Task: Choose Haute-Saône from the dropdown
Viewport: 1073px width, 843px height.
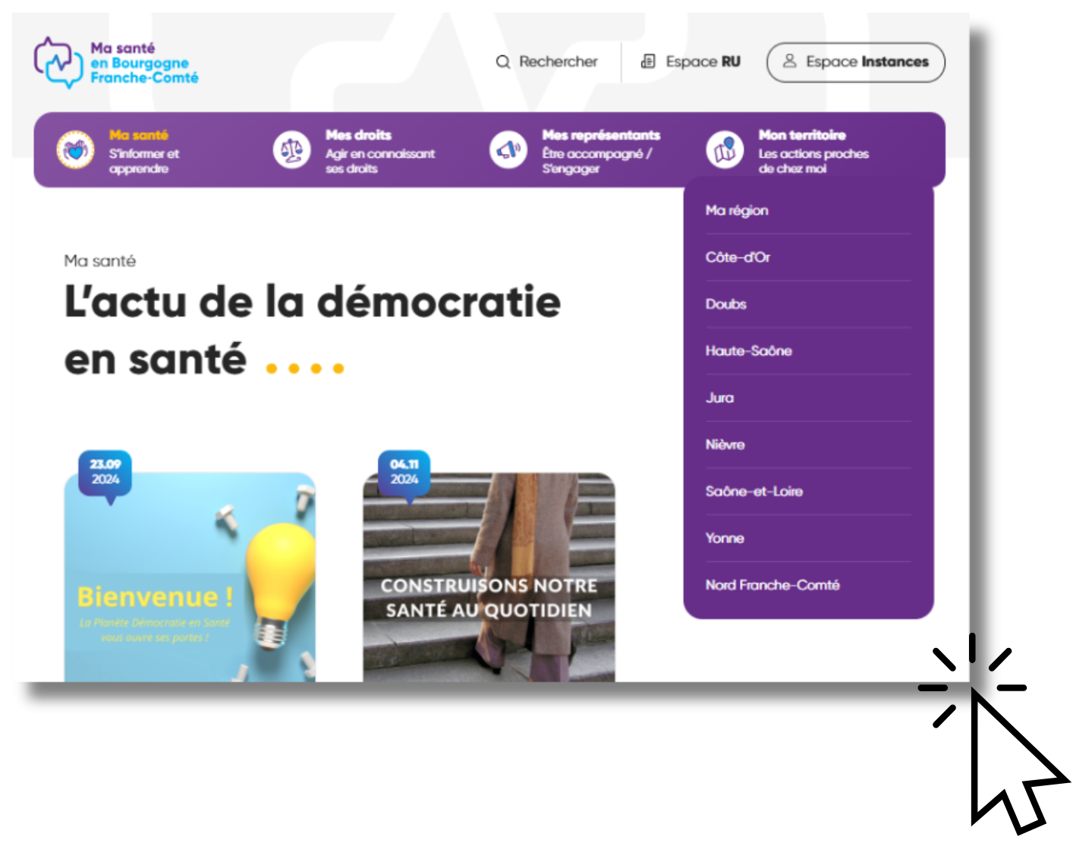Action: click(748, 351)
